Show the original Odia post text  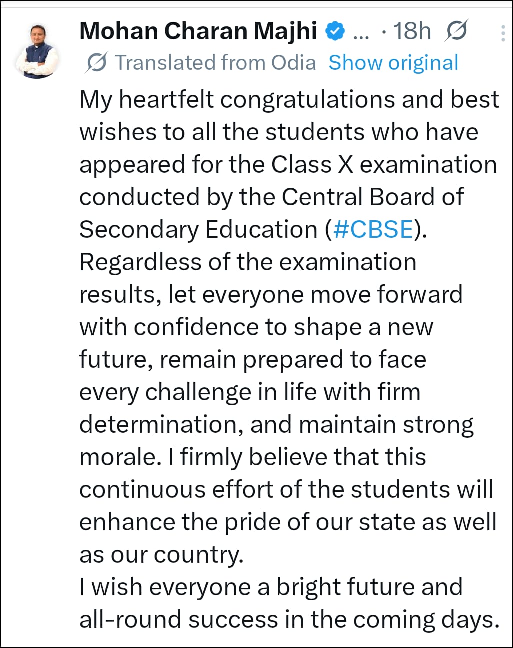click(x=393, y=62)
